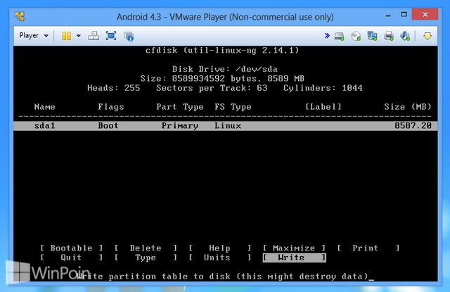
Task: Click the sda1 partition name
Action: (44, 126)
